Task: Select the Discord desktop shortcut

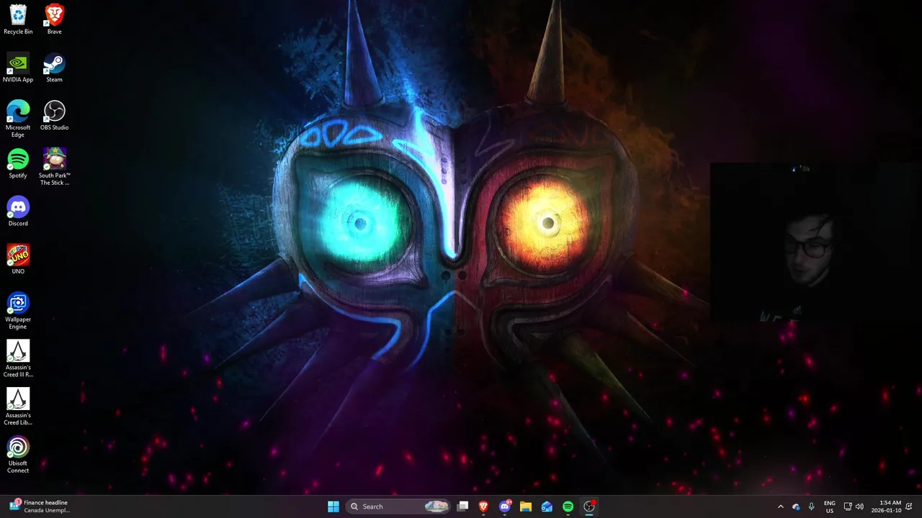Action: click(x=18, y=212)
